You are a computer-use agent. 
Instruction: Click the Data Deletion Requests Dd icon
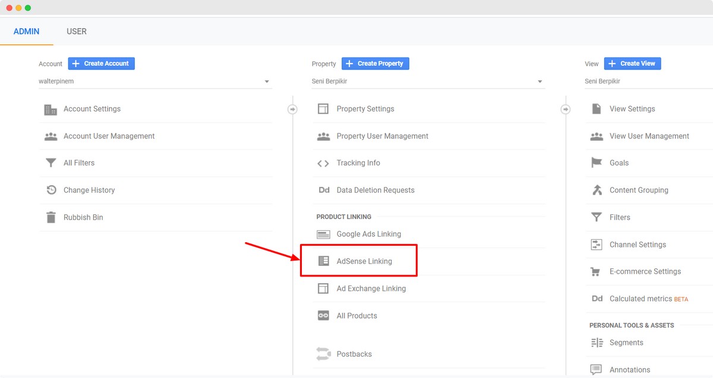coord(324,190)
